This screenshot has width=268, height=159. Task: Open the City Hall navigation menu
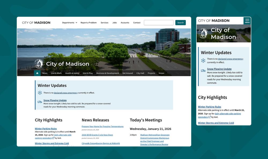click(x=140, y=73)
